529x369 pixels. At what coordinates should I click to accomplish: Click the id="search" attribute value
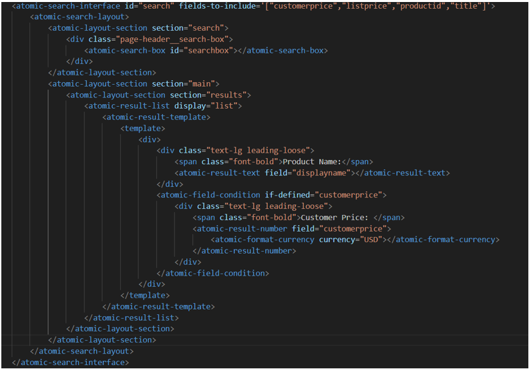point(156,6)
